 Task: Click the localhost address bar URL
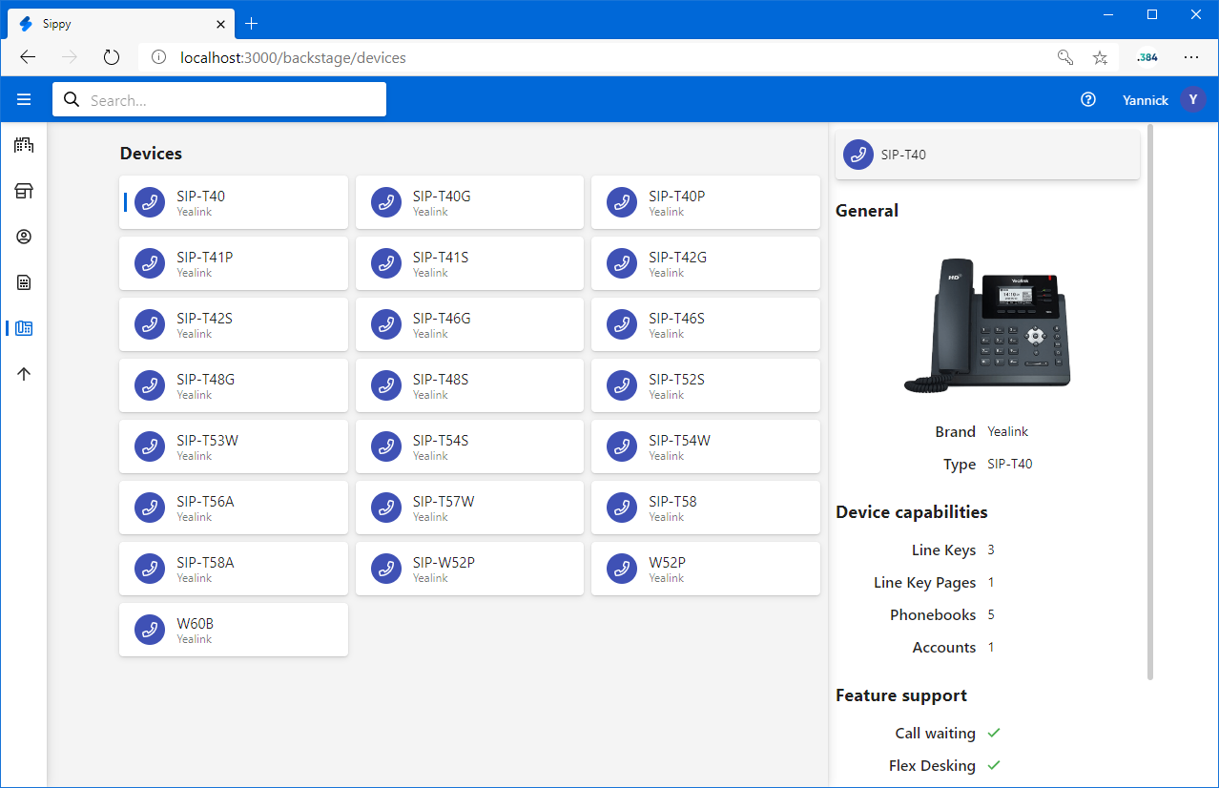[293, 57]
